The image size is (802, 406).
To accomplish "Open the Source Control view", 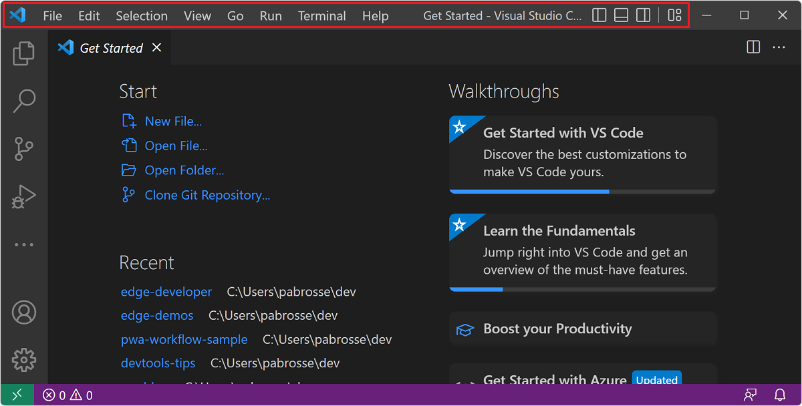I will pos(24,149).
